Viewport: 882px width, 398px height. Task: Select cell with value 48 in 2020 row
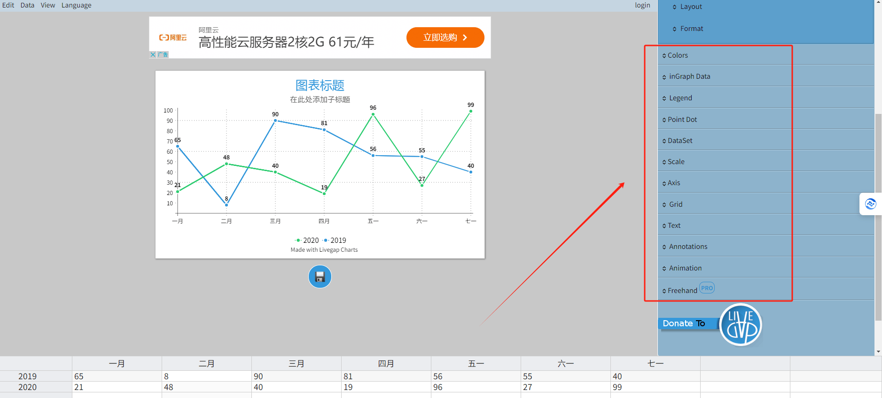pos(207,387)
